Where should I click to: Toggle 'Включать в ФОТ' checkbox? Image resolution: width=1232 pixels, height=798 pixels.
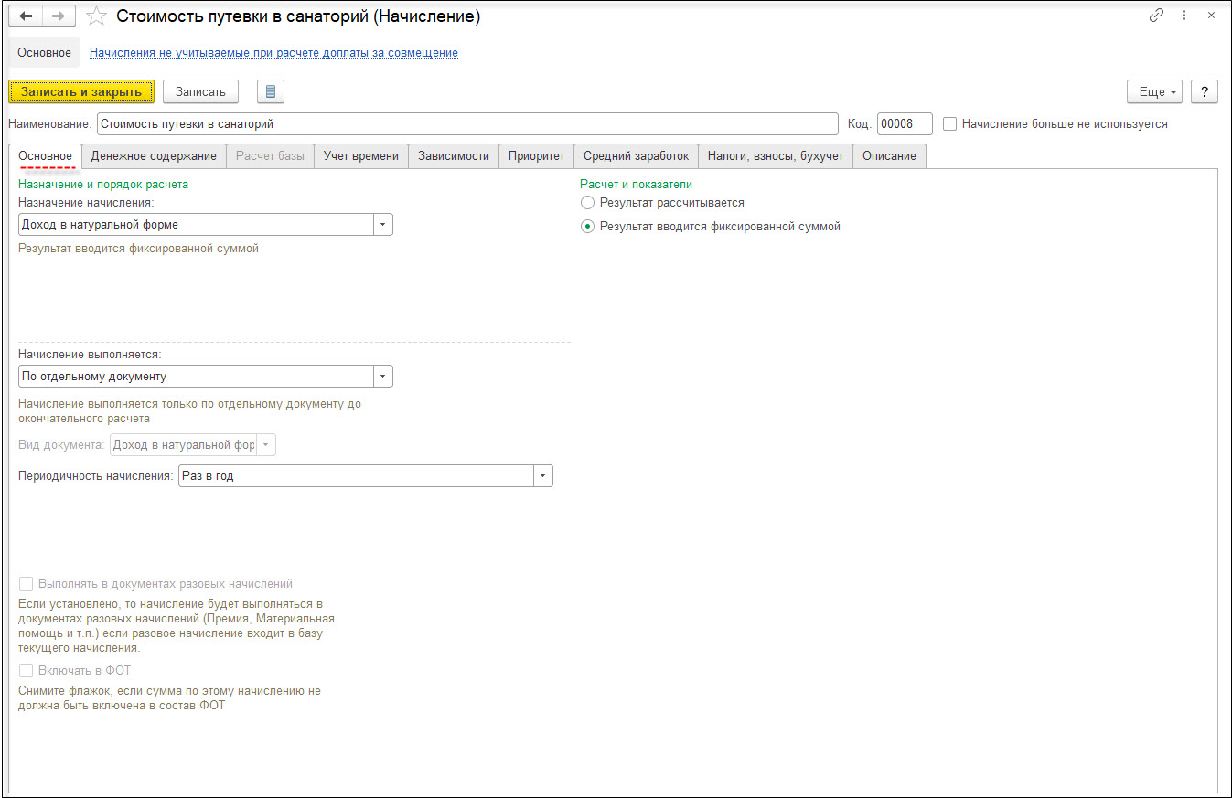click(26, 670)
